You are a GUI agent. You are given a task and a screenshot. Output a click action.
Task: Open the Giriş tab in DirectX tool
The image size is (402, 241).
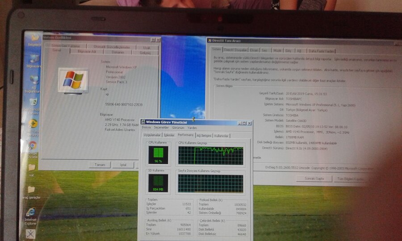click(289, 51)
